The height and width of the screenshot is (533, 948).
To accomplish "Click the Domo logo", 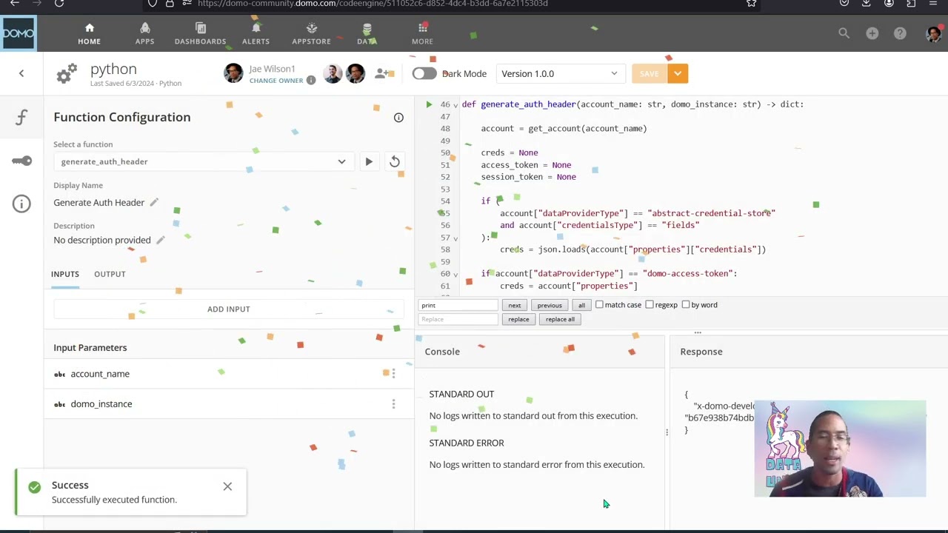I will click(x=18, y=33).
